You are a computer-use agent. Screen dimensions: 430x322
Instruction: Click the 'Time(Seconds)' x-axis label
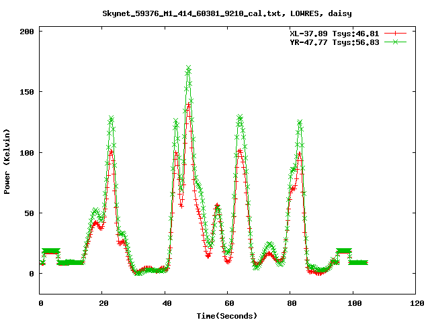pyautogui.click(x=227, y=316)
